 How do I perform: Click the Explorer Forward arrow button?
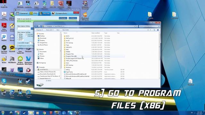tap(39, 26)
